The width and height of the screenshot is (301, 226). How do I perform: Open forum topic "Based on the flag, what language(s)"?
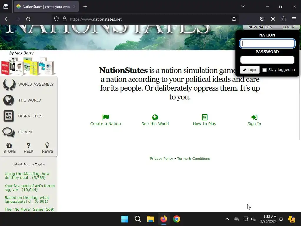click(27, 200)
